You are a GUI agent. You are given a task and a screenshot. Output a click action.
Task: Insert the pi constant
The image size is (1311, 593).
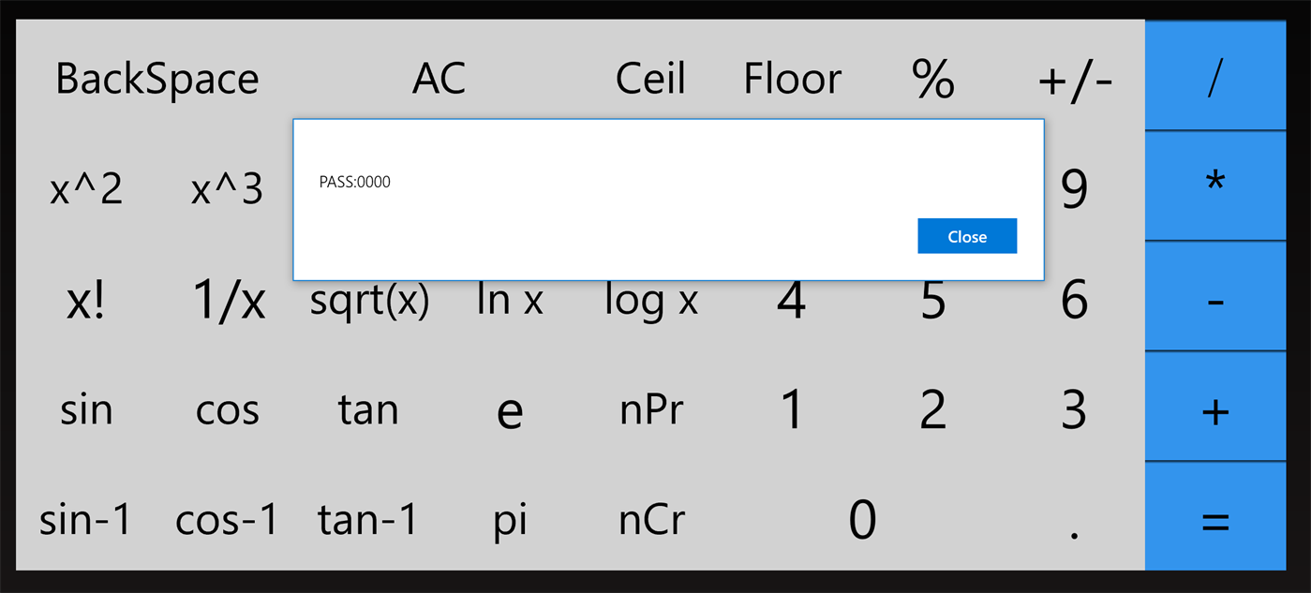(510, 520)
